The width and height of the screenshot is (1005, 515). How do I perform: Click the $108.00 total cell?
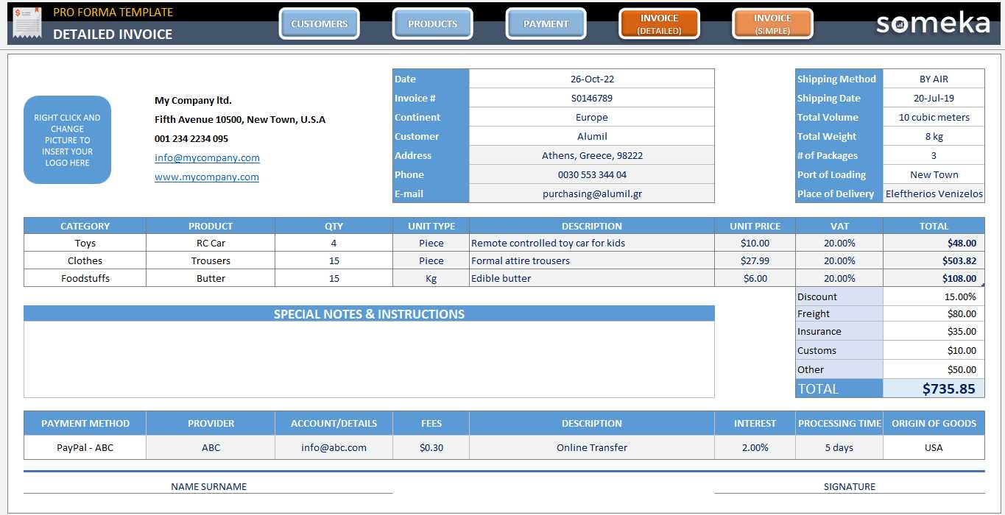(934, 278)
